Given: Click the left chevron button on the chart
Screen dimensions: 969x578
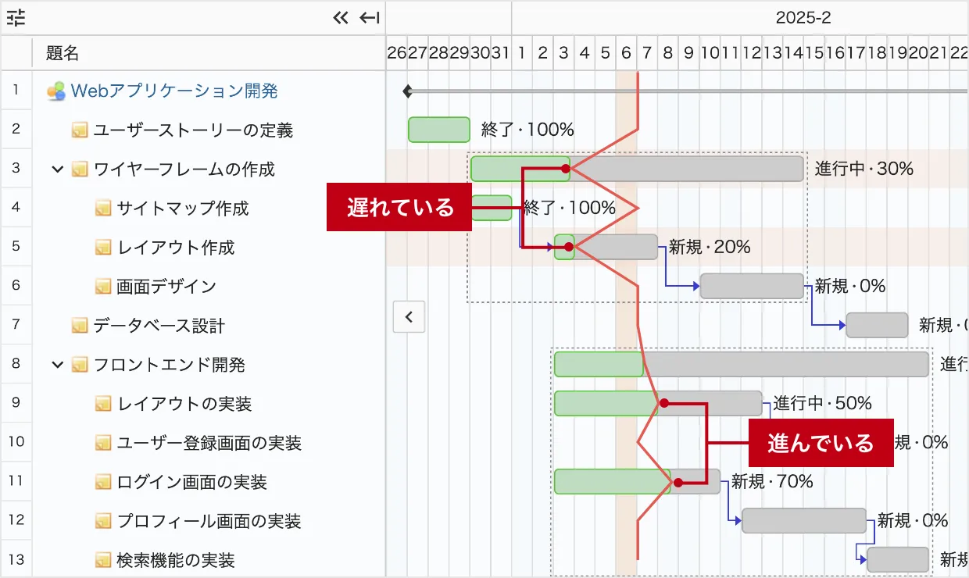Looking at the screenshot, I should pos(408,317).
